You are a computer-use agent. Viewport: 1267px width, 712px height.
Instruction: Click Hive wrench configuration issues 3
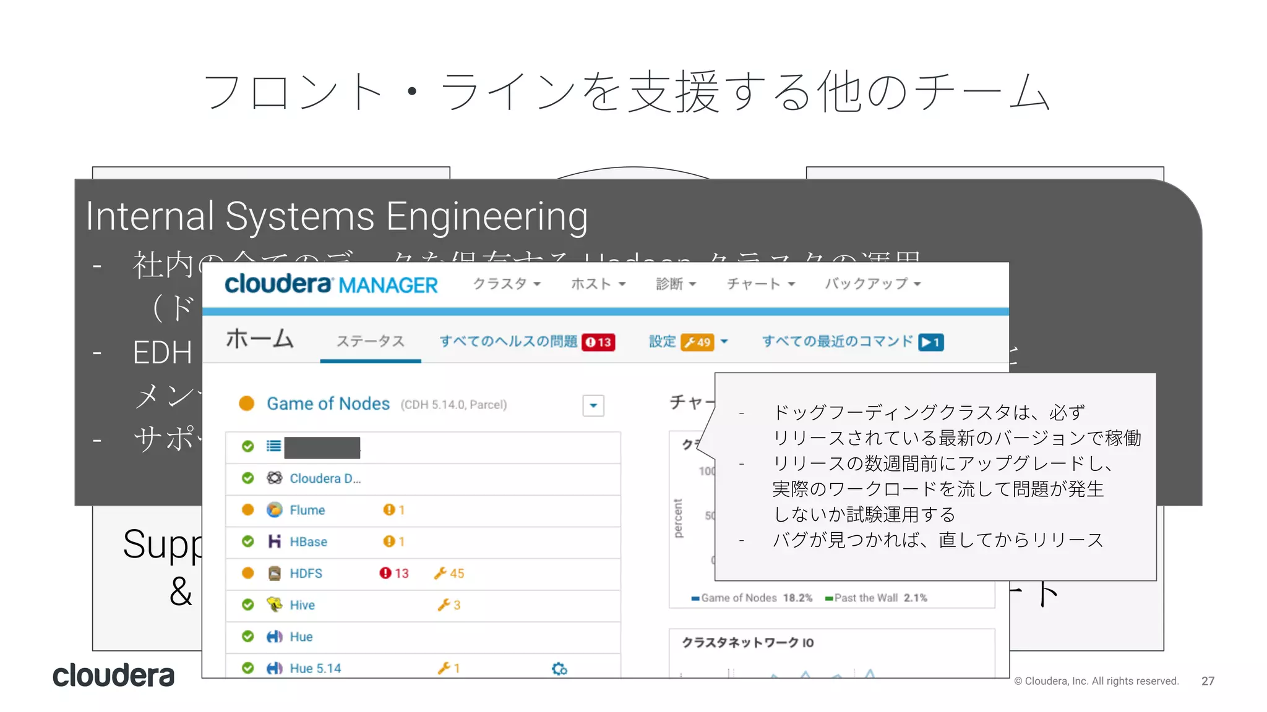pos(449,604)
